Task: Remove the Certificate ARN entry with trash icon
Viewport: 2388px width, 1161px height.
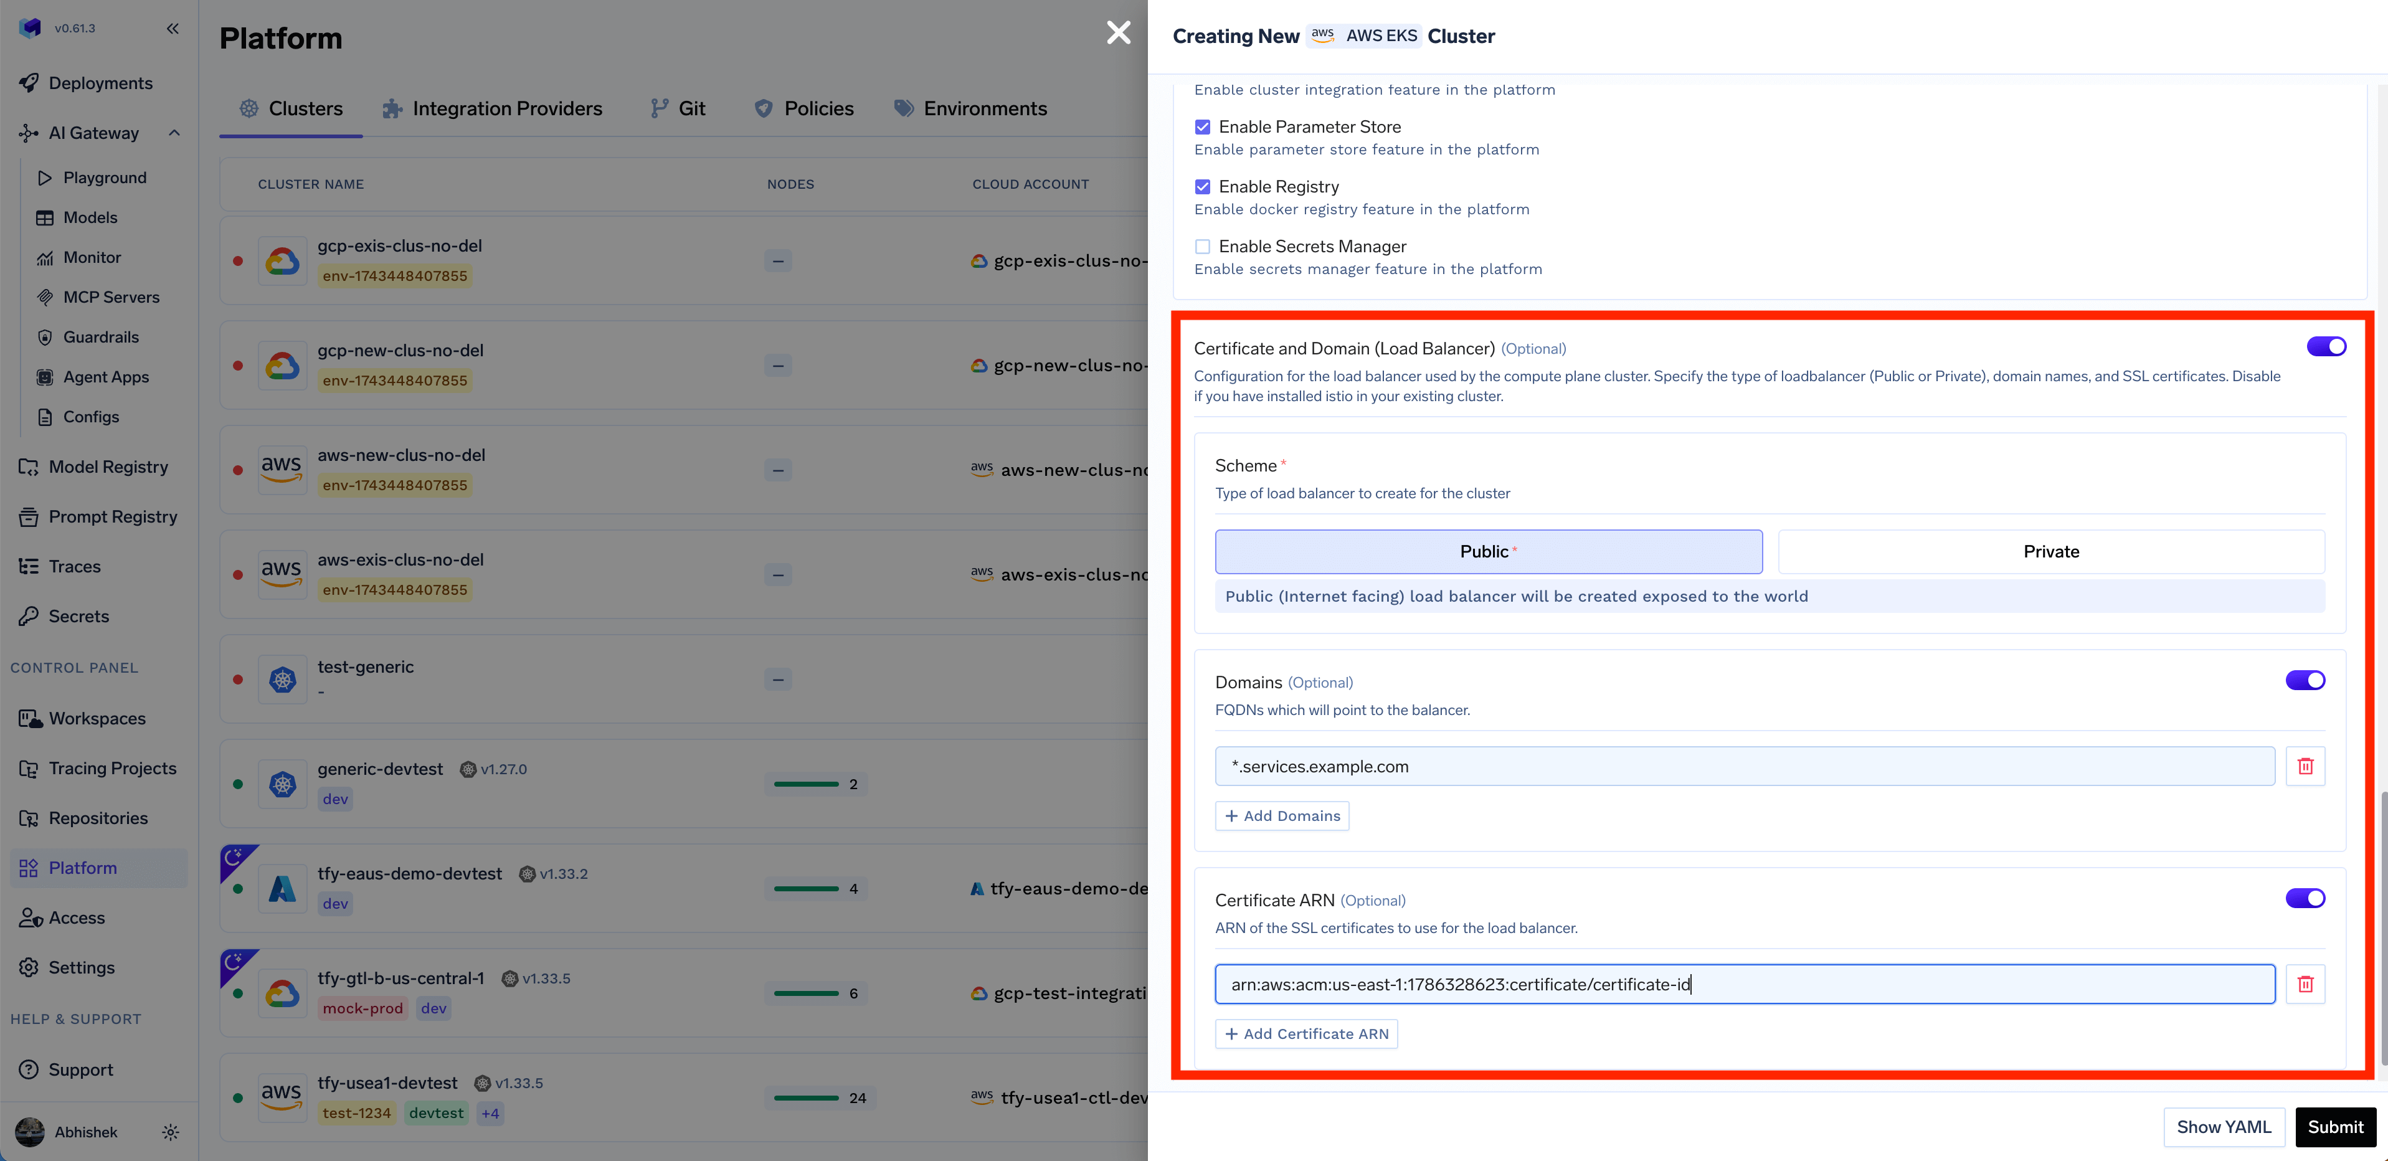Action: point(2305,984)
